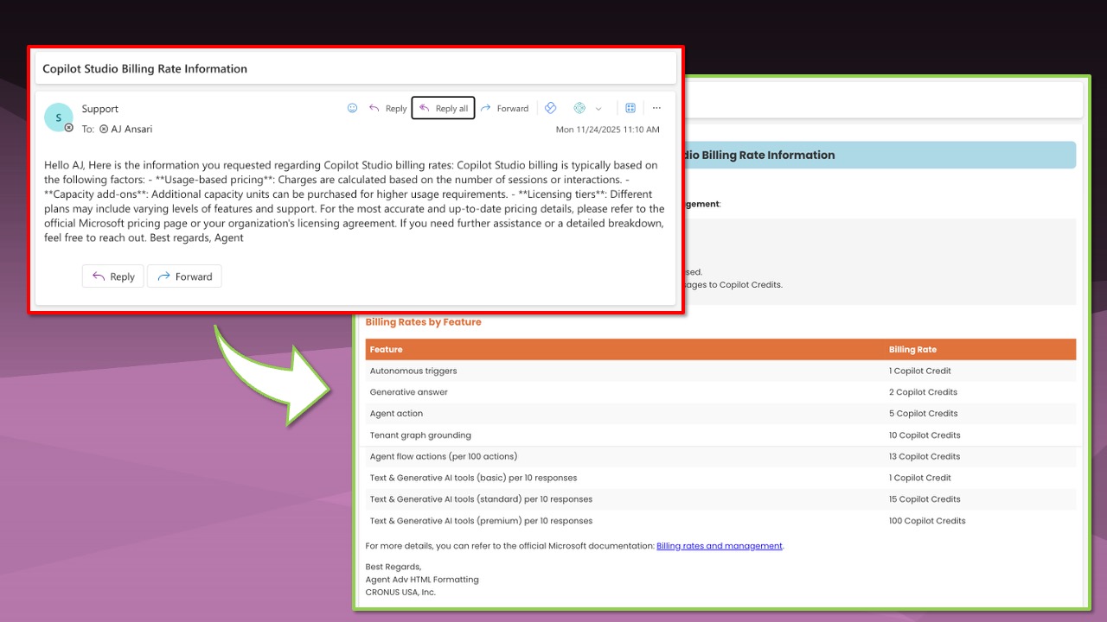Click Agent flow actions (per 100 actions)

(x=444, y=456)
